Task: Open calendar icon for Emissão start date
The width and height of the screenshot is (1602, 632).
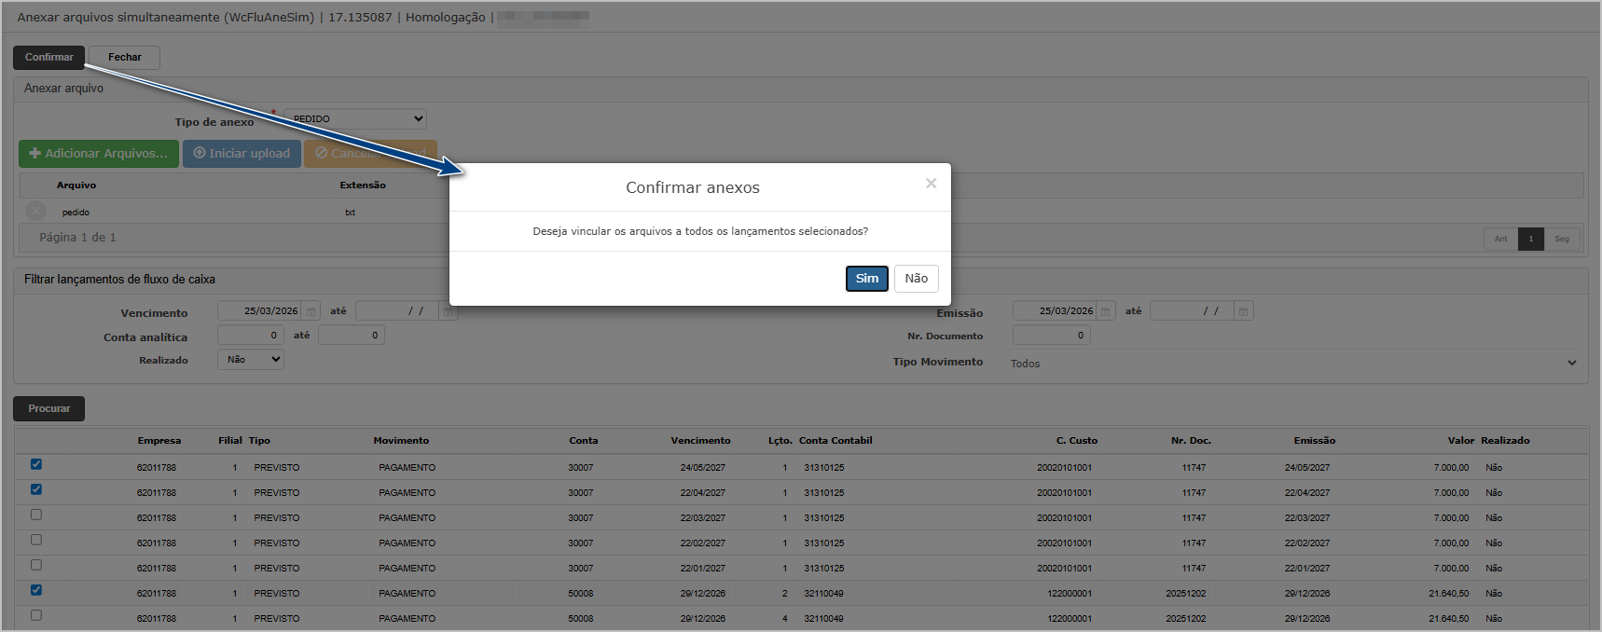Action: 1106,311
